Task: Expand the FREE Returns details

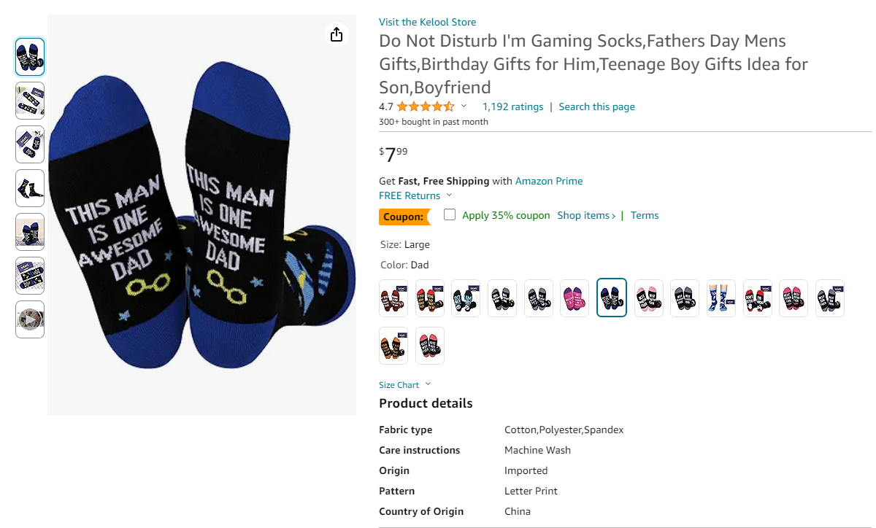Action: pos(449,195)
